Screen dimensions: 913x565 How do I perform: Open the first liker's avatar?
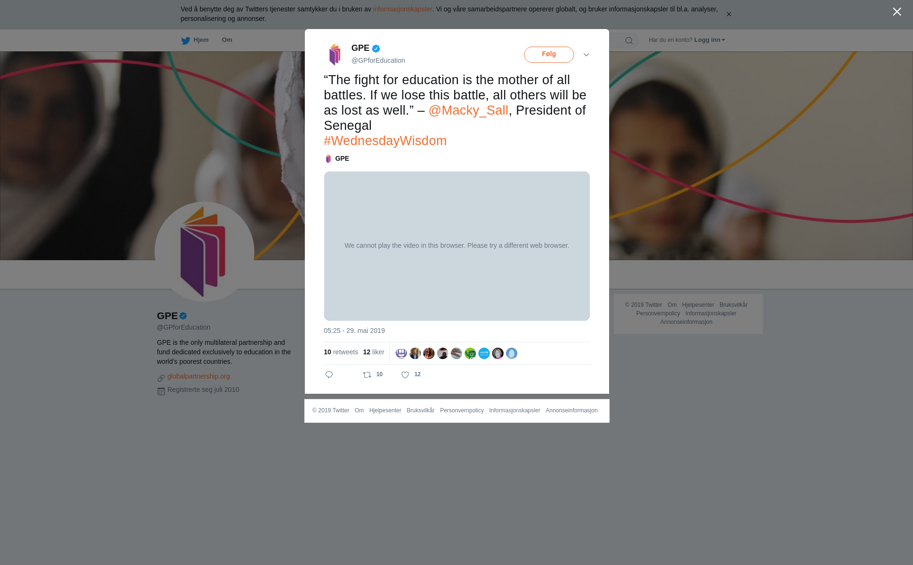click(x=401, y=353)
